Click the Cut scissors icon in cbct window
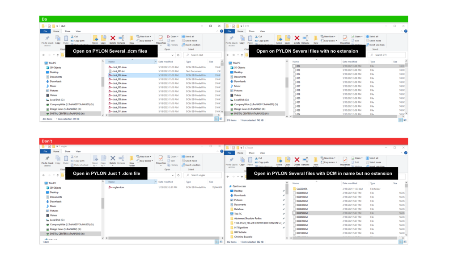This screenshot has height=257, width=458. (74, 37)
